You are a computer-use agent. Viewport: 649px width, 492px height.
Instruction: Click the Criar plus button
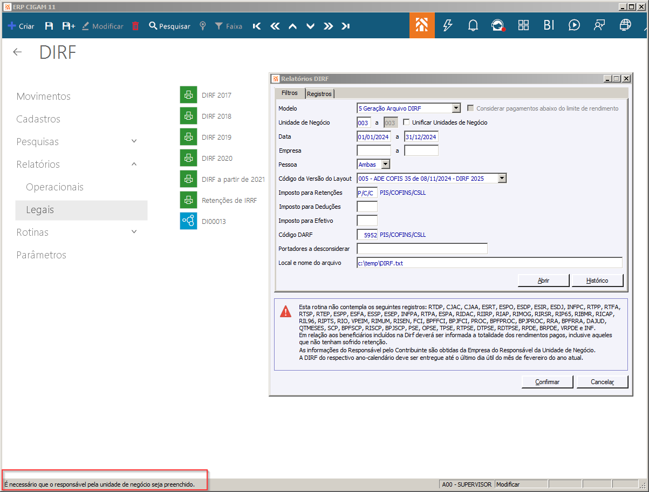pyautogui.click(x=21, y=26)
